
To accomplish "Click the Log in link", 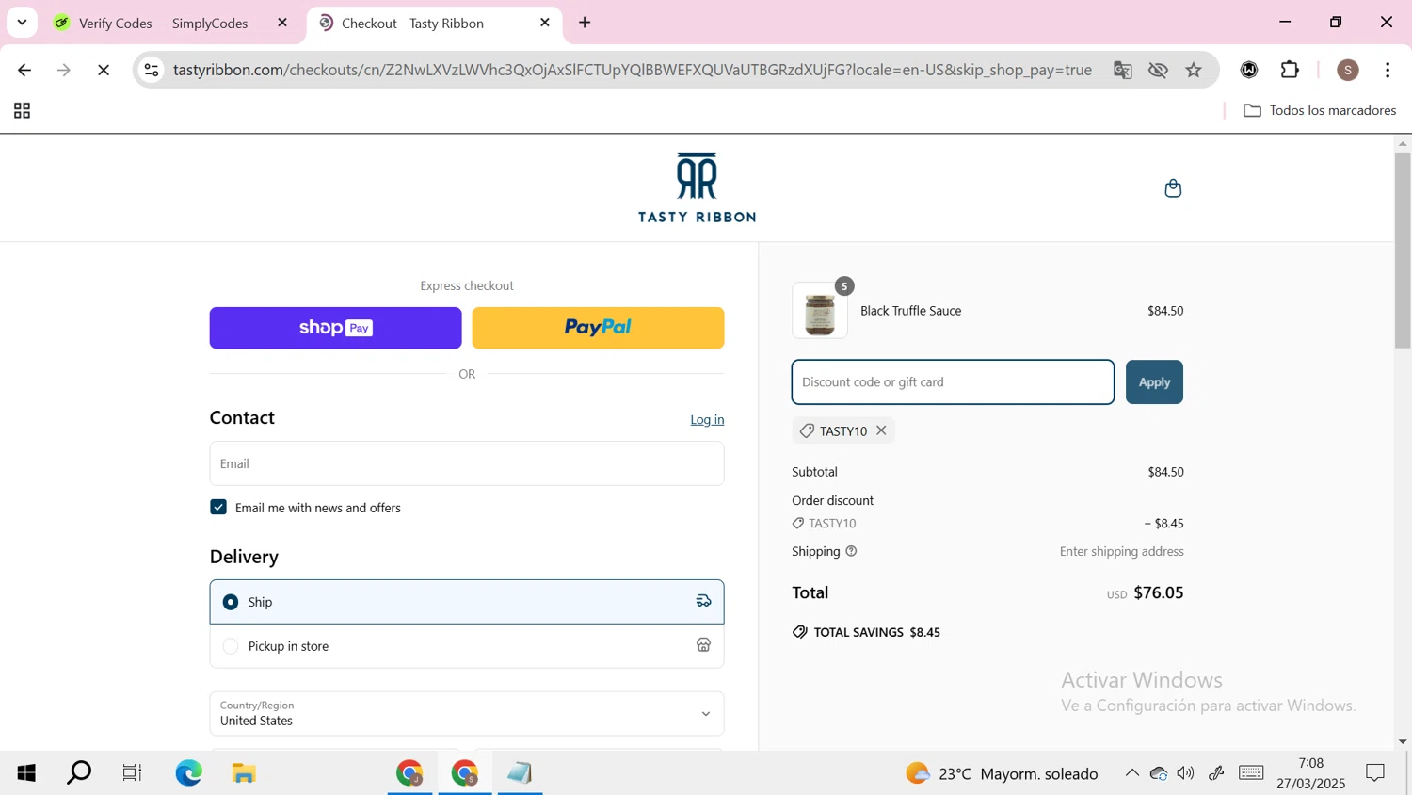I will pos(707,420).
